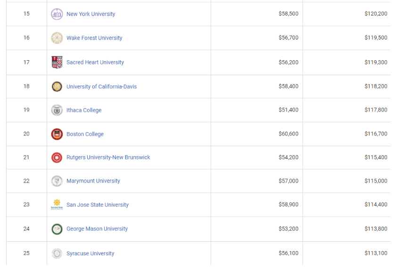Open the San Jose State University link

98,205
